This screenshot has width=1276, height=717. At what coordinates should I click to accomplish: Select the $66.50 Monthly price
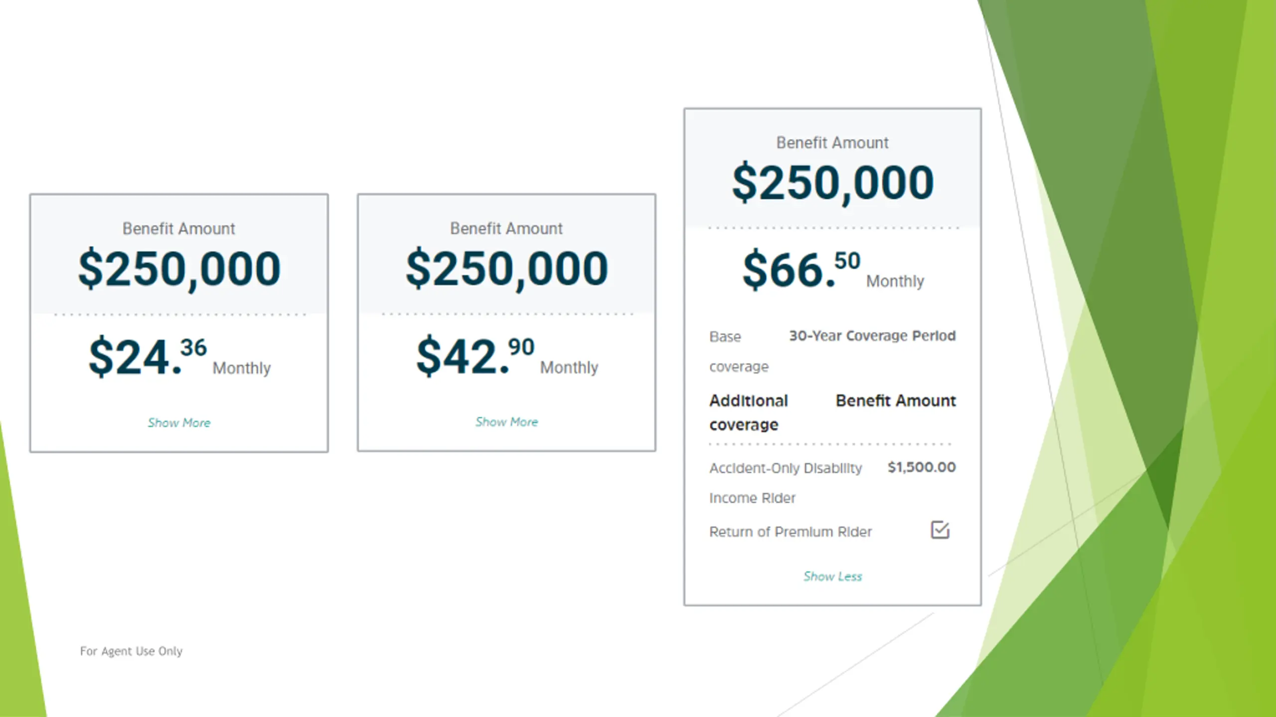(833, 269)
